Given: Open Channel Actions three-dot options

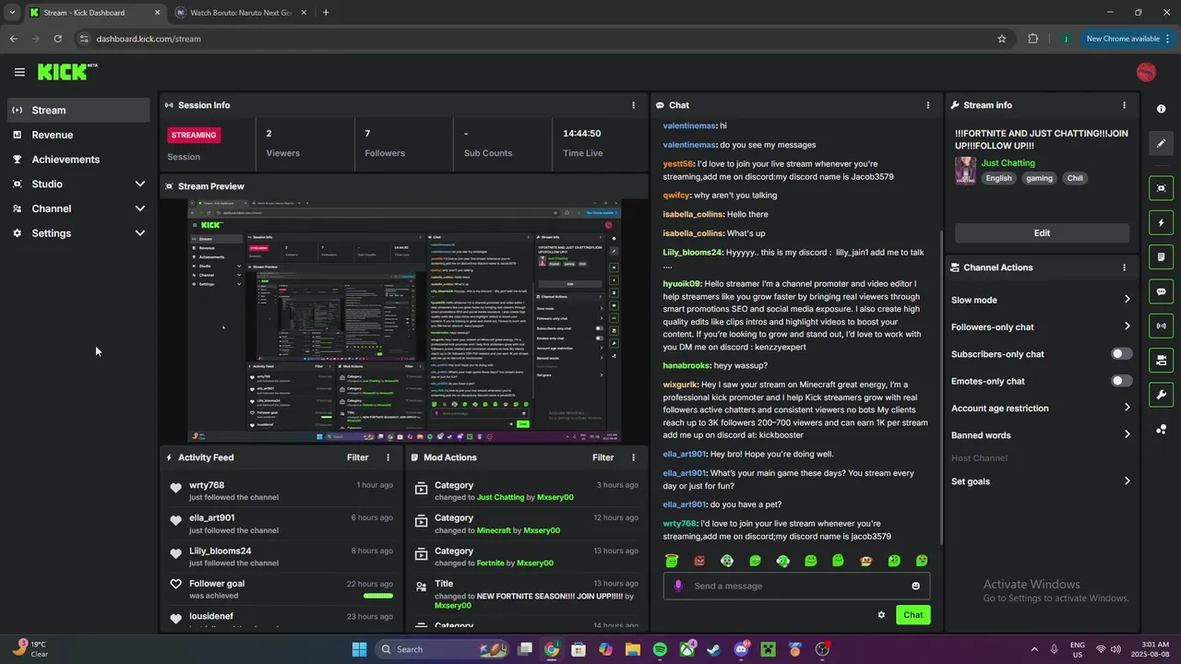Looking at the screenshot, I should (x=1124, y=267).
